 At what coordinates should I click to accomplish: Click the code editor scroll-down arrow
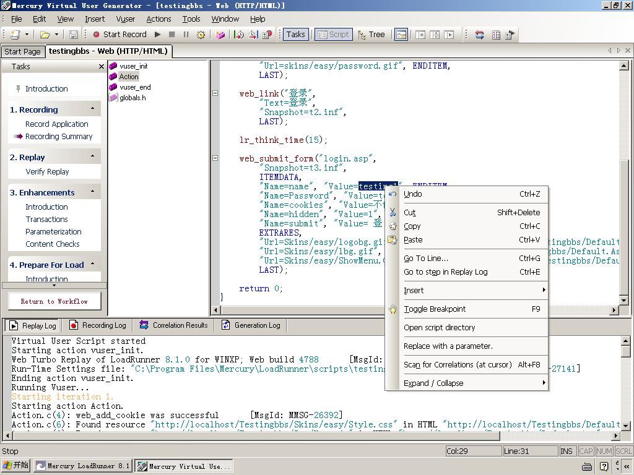point(624,300)
